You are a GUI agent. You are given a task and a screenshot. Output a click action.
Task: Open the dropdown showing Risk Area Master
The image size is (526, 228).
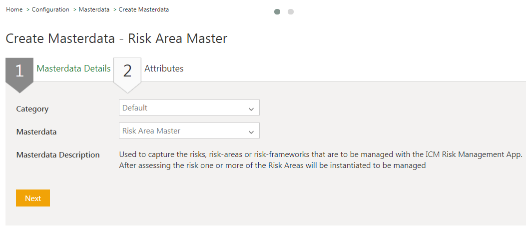(x=184, y=130)
